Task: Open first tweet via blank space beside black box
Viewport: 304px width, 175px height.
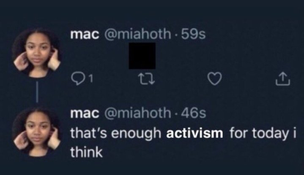Action: 213,56
